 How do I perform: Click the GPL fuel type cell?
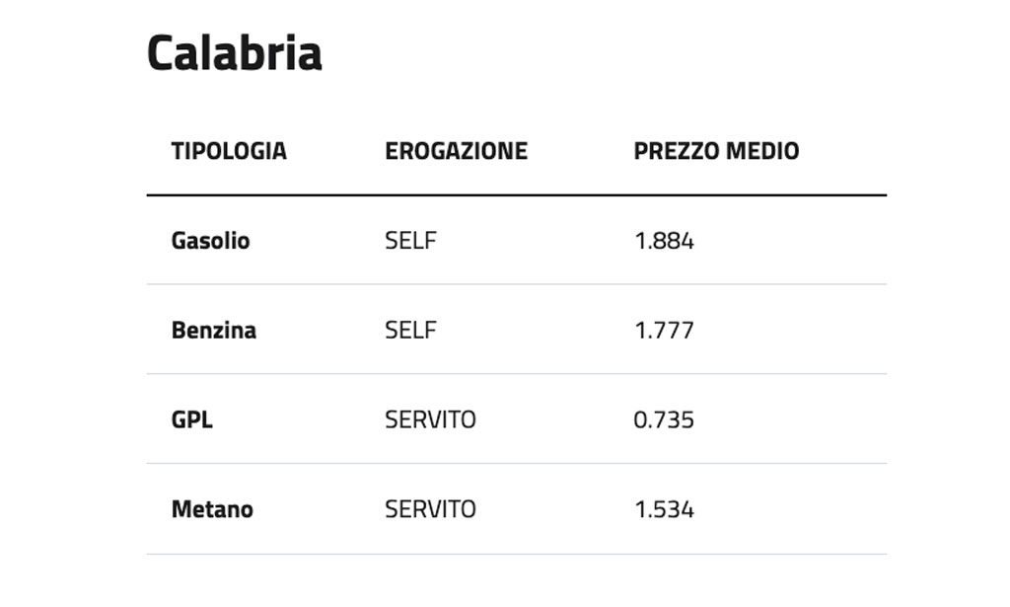(x=191, y=419)
